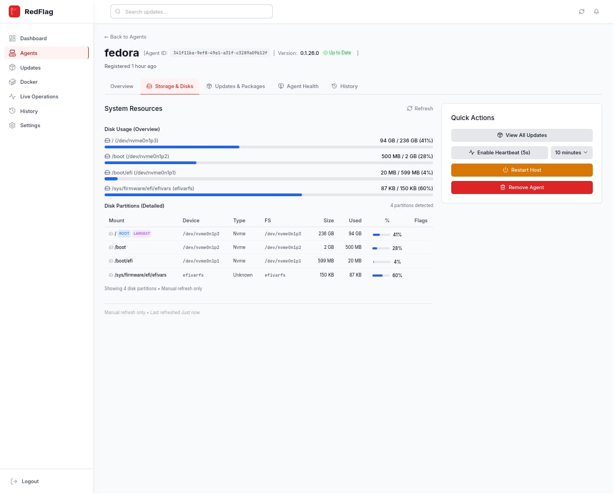This screenshot has height=494, width=614.
Task: Click the refresh icon in top bar
Action: tap(582, 11)
